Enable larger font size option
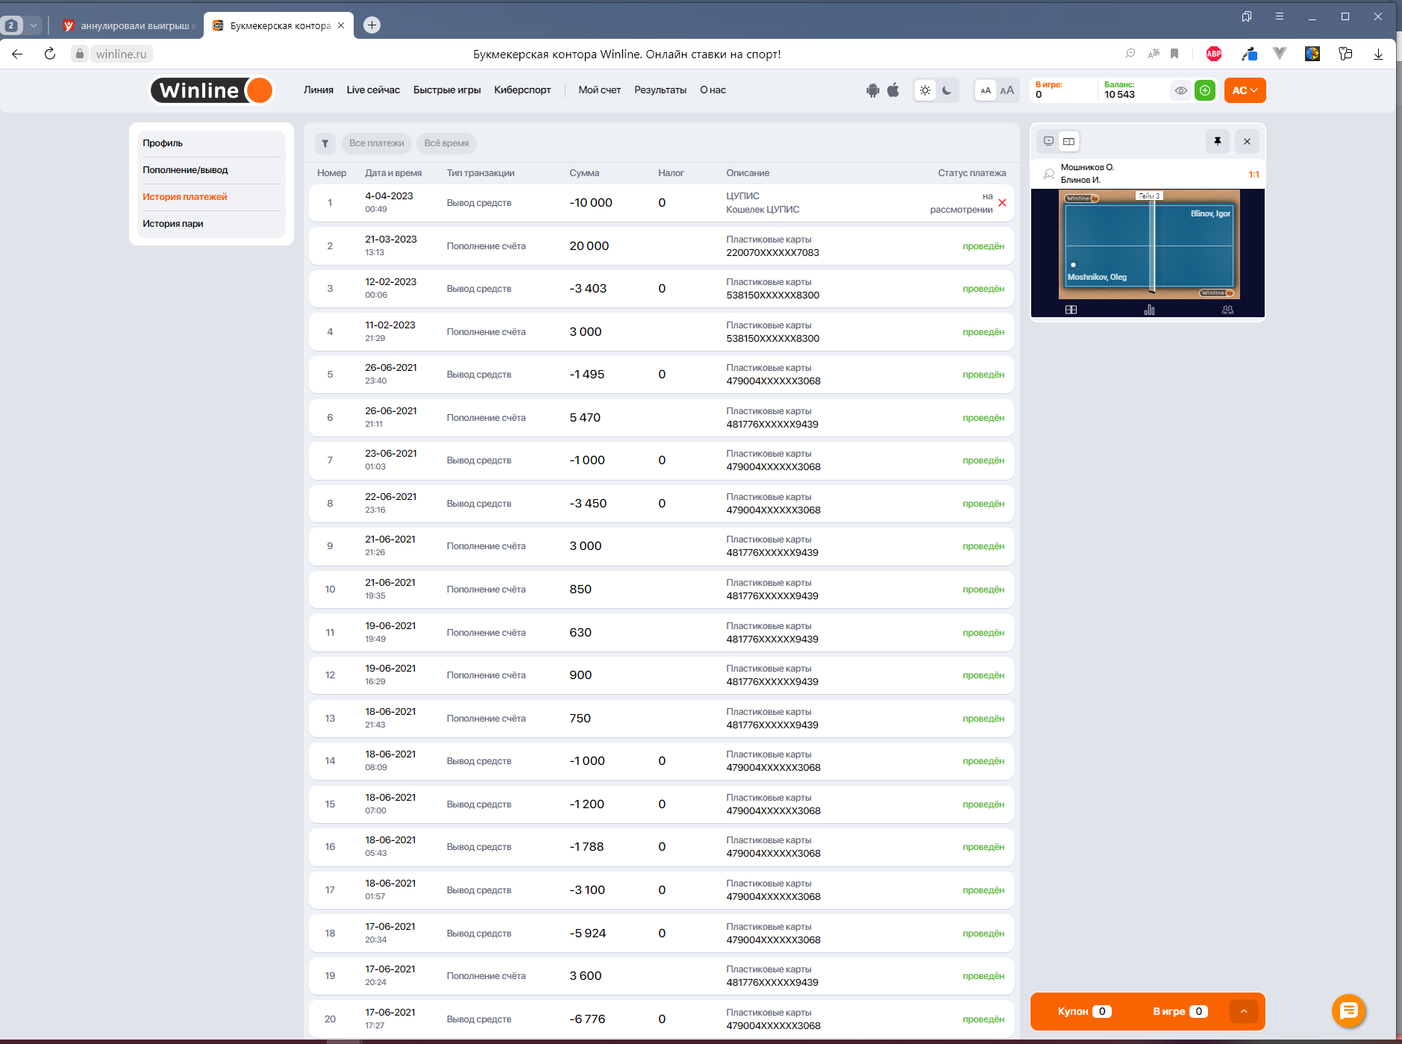 pyautogui.click(x=1007, y=90)
